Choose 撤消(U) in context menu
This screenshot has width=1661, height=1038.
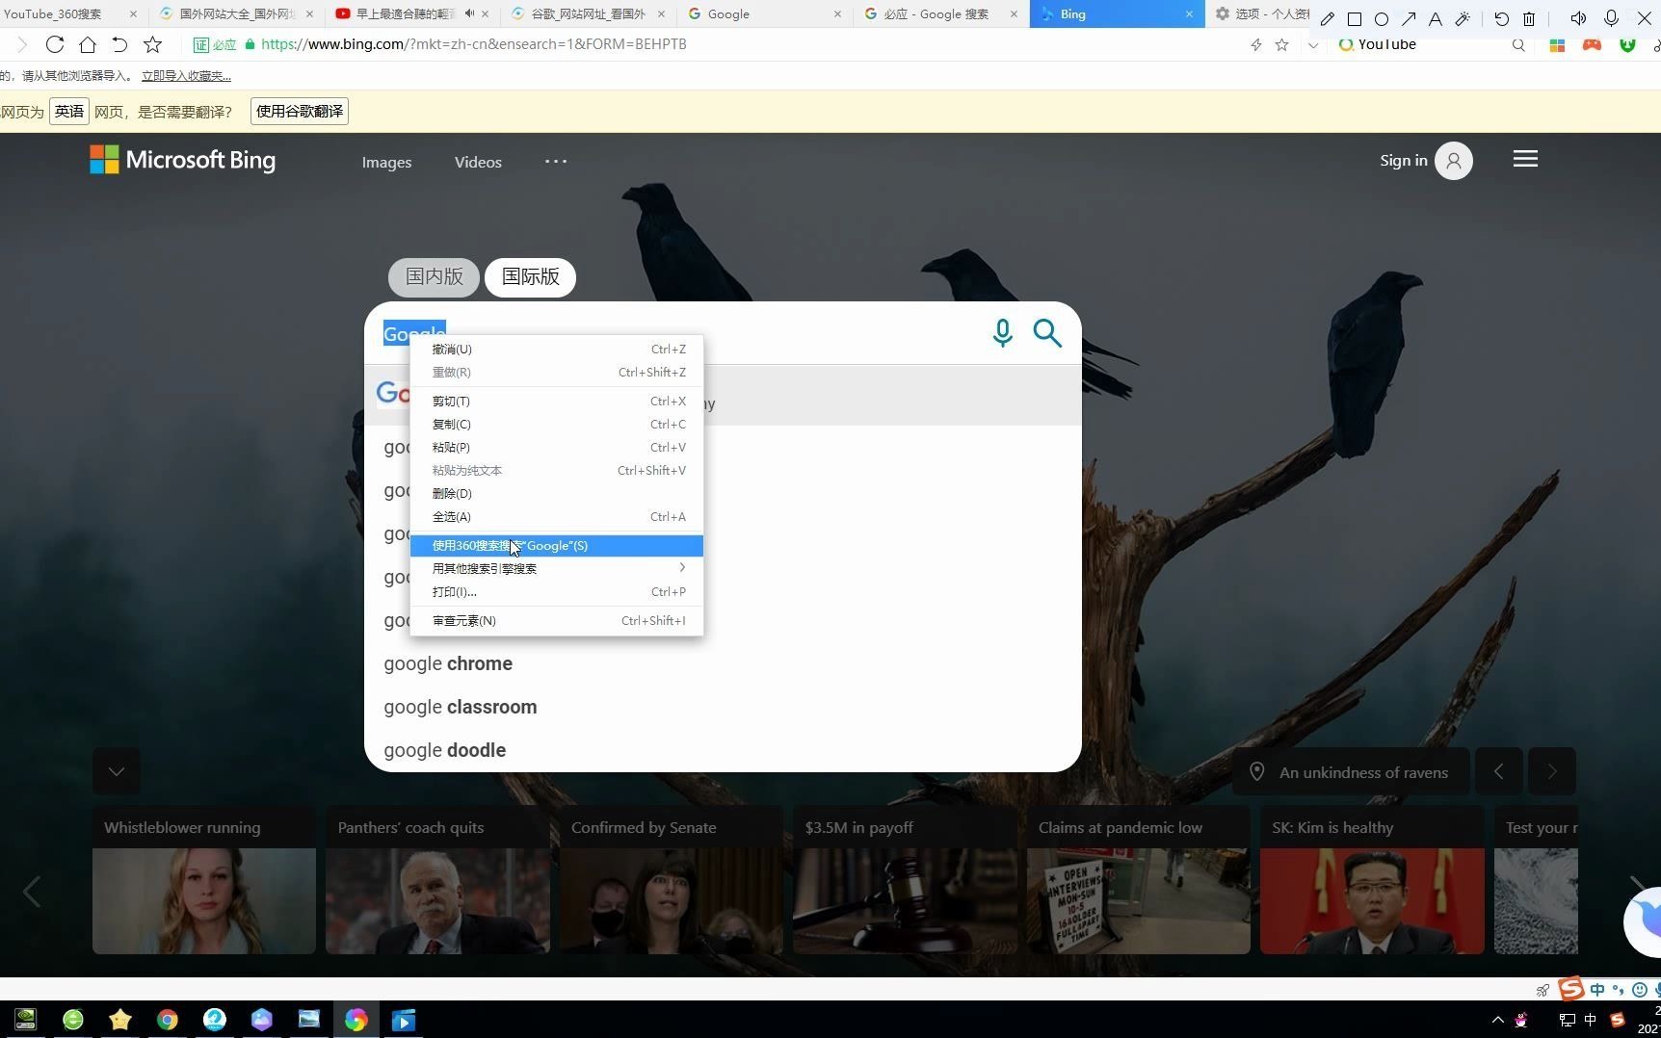[557, 350]
